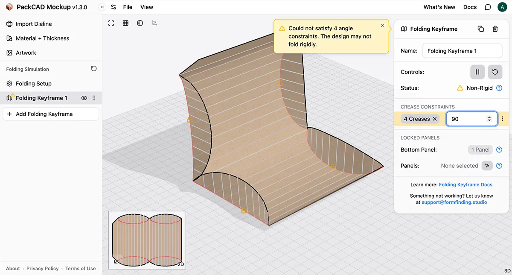Viewport: 512px width, 275px height.
Task: Open What's New
Action: pyautogui.click(x=439, y=7)
